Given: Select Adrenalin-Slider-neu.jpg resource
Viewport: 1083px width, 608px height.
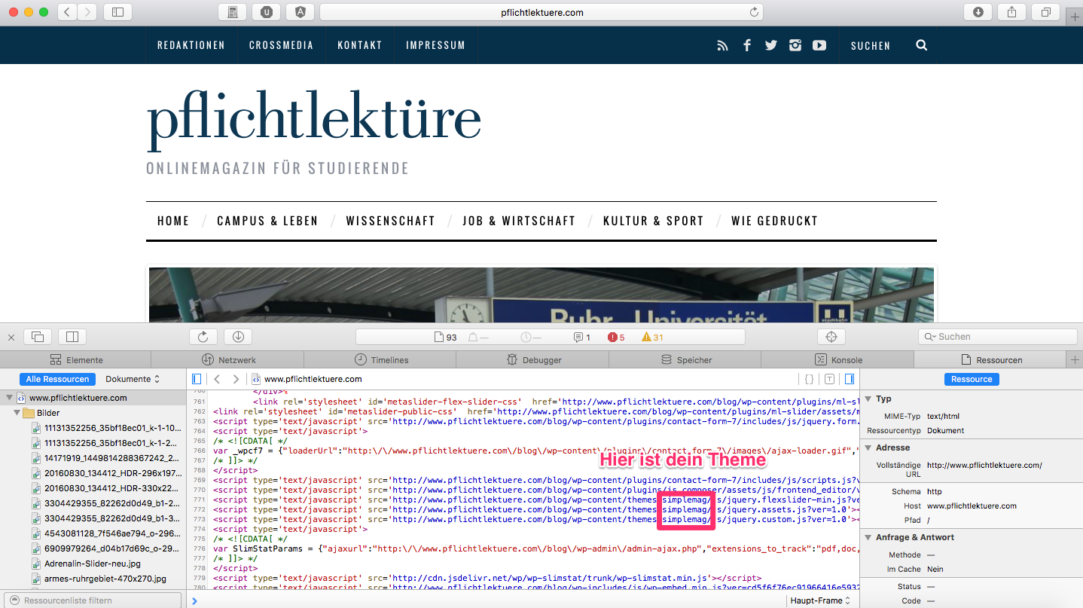Looking at the screenshot, I should (94, 564).
